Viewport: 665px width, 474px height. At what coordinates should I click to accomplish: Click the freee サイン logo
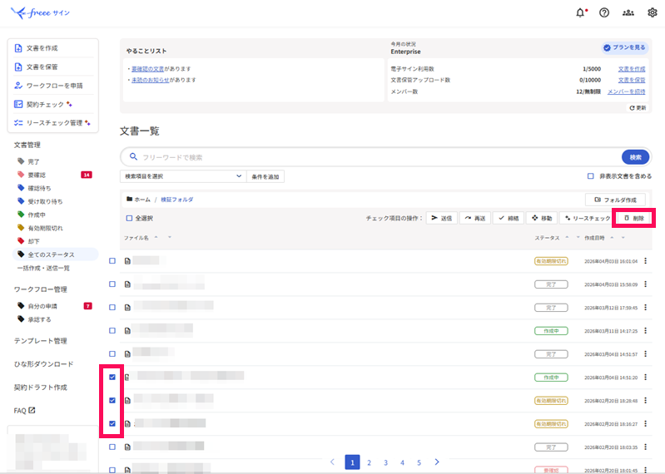(40, 12)
